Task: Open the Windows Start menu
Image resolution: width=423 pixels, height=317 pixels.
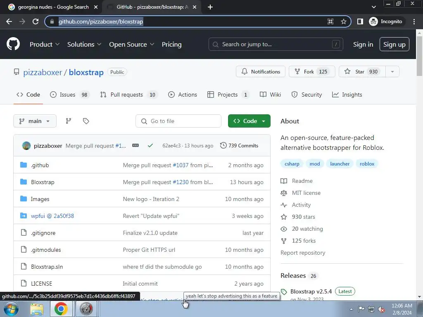Action: click(11, 309)
